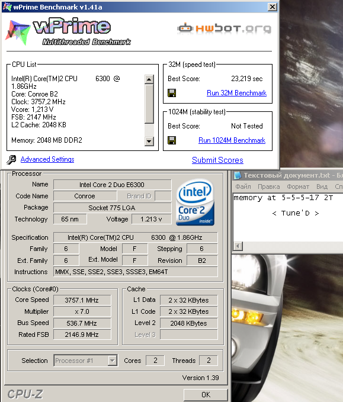The image size is (343, 402).
Task: Click Instructions field MMX, SSE list
Action: (x=135, y=272)
